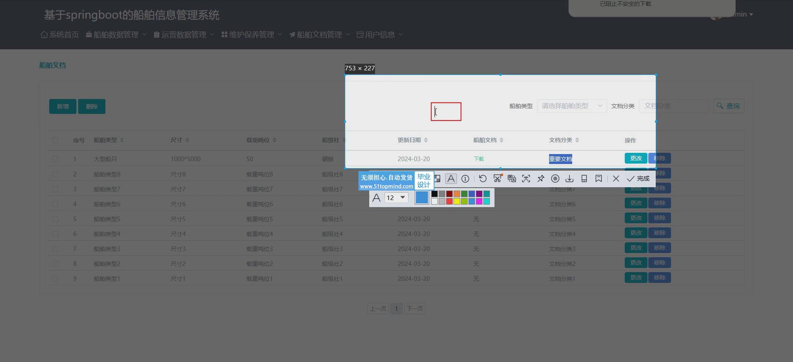Check the checkbox for row 船舶类型1

coord(55,279)
